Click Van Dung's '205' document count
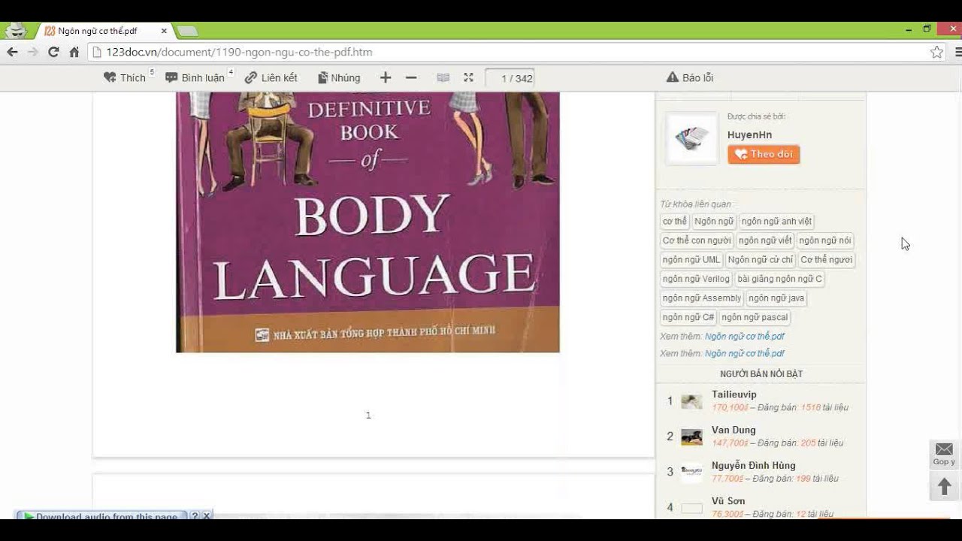Viewport: 962px width, 541px height. (808, 443)
